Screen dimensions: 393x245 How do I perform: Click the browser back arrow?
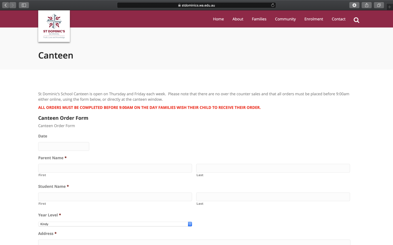click(5, 5)
